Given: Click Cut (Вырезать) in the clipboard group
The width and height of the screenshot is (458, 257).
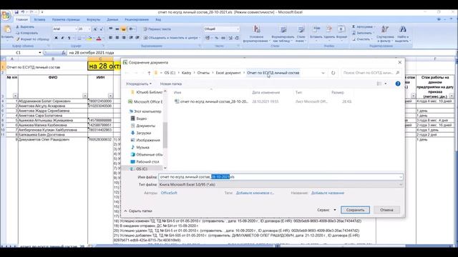Looking at the screenshot, I should [x=25, y=27].
